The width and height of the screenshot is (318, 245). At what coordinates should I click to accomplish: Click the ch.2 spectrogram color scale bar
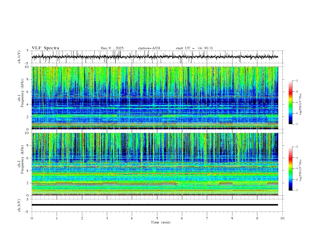(x=290, y=169)
